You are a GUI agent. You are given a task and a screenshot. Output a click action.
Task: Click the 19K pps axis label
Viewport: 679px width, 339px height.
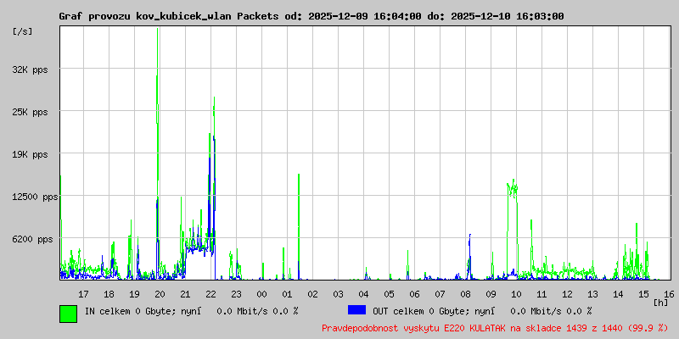[x=30, y=155]
